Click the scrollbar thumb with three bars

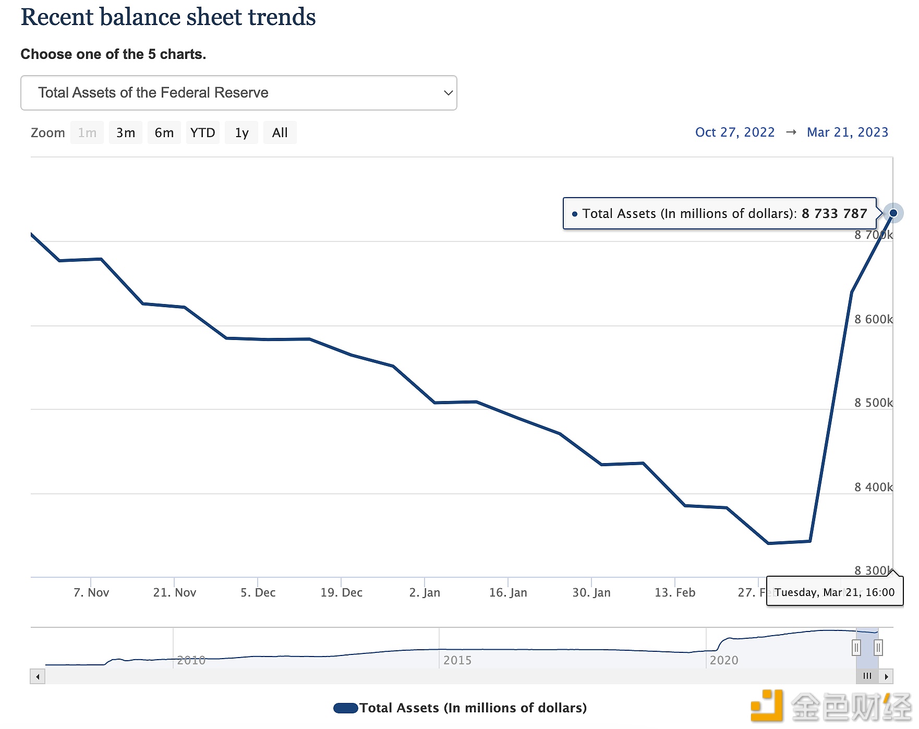(x=867, y=676)
